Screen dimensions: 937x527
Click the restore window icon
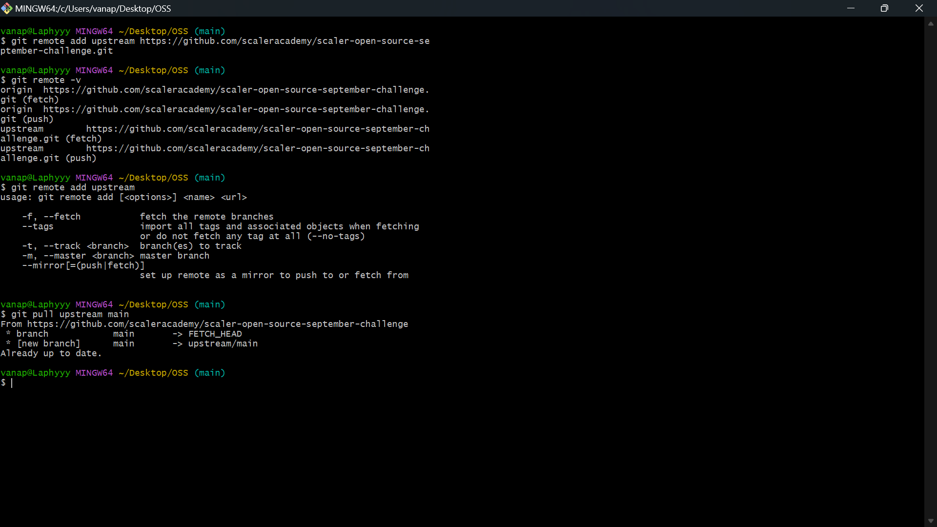pos(885,8)
